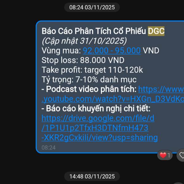This screenshot has height=184, width=184.
Task: Click the 92.000 - 95.000 price link
Action: tap(112, 51)
